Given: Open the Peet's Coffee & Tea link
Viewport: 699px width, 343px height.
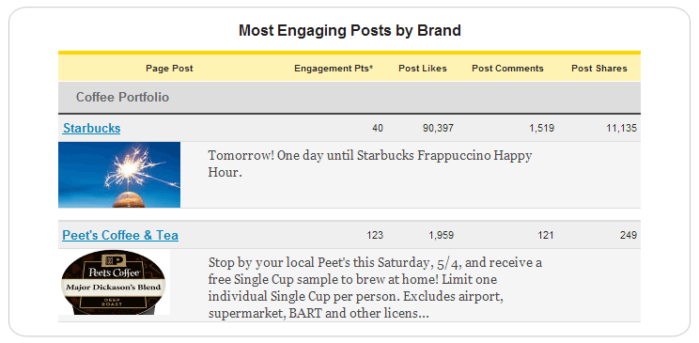Looking at the screenshot, I should coord(120,236).
